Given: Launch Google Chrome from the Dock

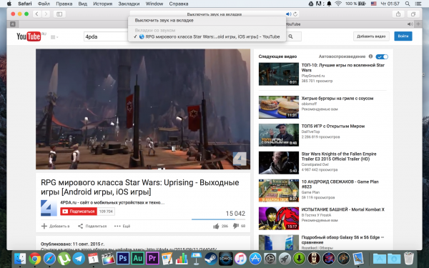Looking at the screenshot, I should (35, 259).
